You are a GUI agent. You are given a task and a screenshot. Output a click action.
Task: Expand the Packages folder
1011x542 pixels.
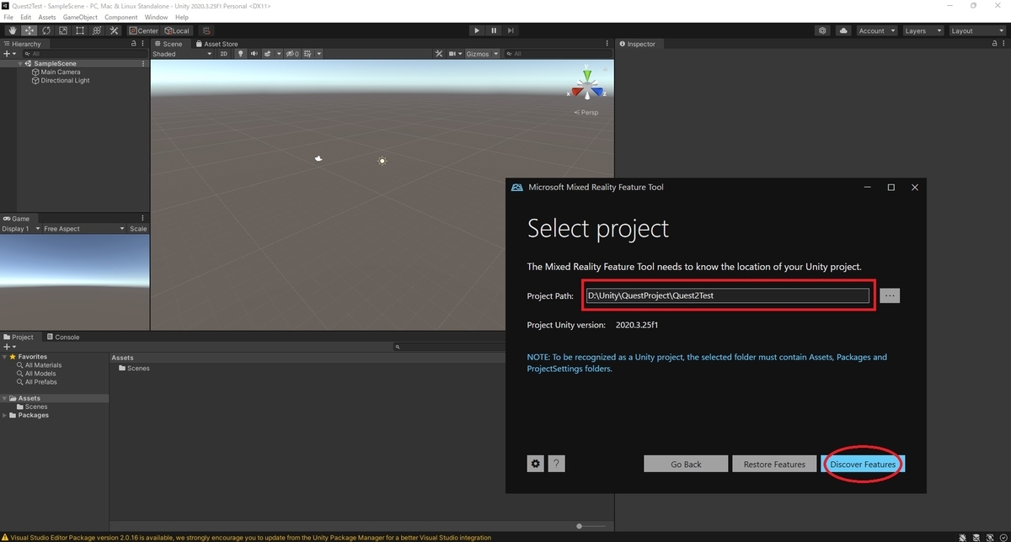tap(4, 415)
